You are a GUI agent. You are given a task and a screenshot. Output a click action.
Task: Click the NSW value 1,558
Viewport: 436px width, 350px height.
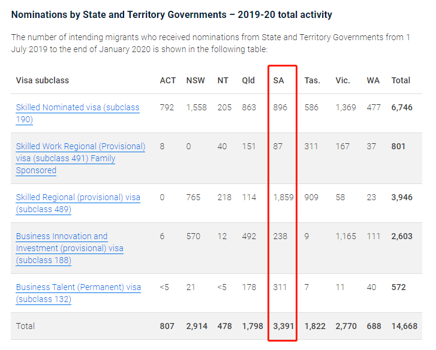pyautogui.click(x=197, y=107)
